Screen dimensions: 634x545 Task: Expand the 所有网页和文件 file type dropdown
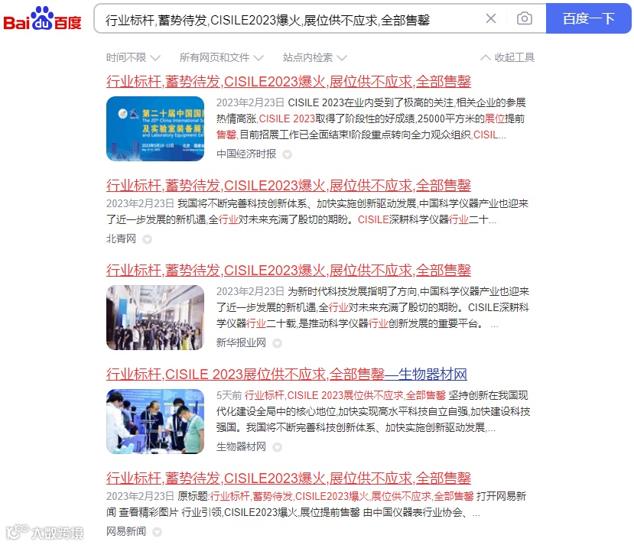(x=221, y=58)
